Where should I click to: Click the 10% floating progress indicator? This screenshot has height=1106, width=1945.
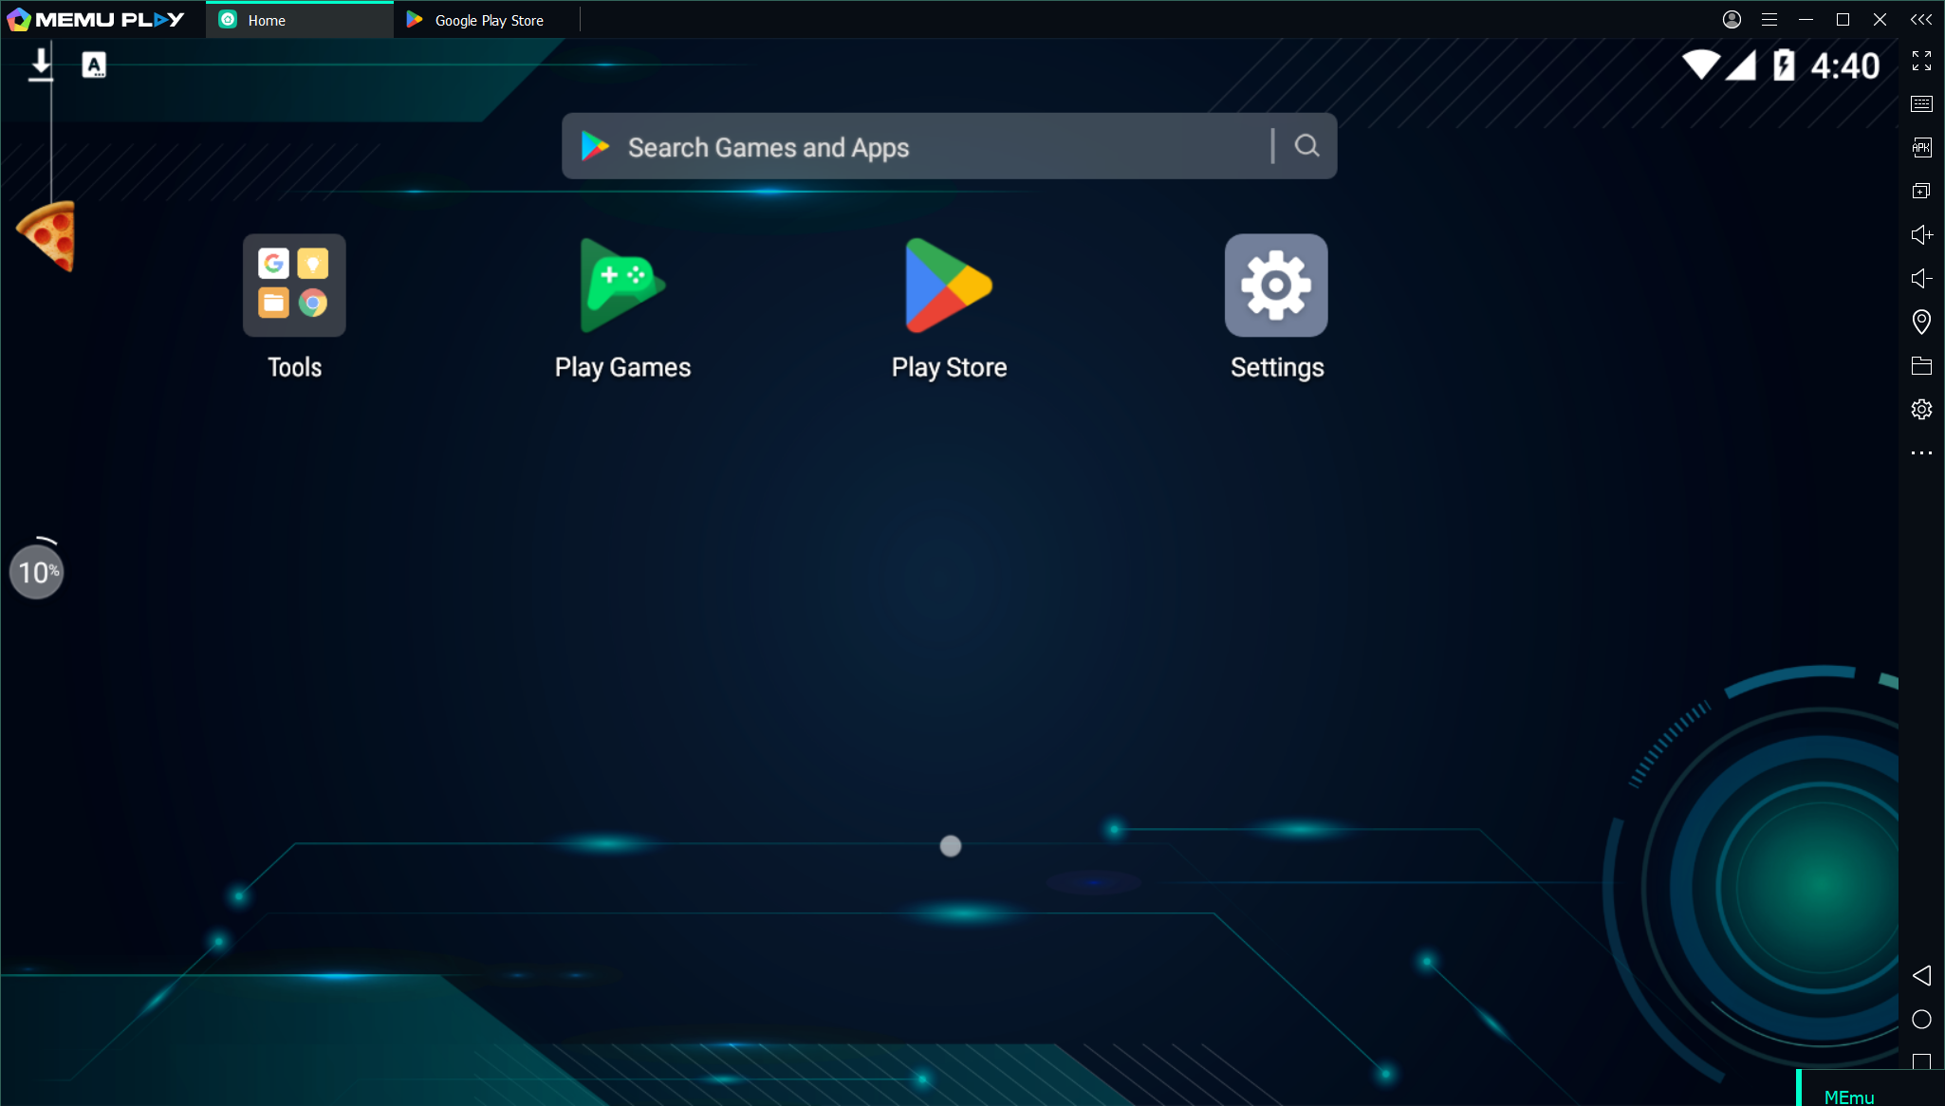(37, 572)
